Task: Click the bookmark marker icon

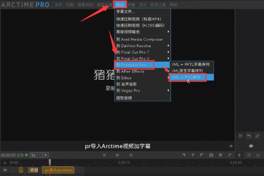Action: (x=221, y=155)
